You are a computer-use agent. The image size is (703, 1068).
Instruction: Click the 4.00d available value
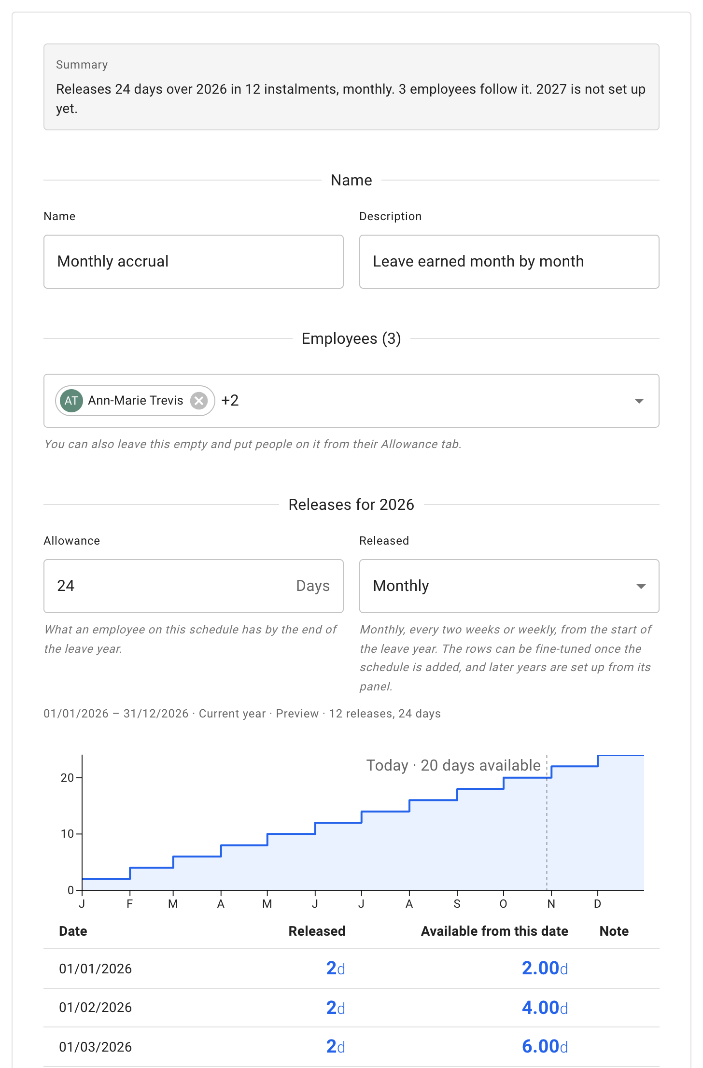point(545,1008)
